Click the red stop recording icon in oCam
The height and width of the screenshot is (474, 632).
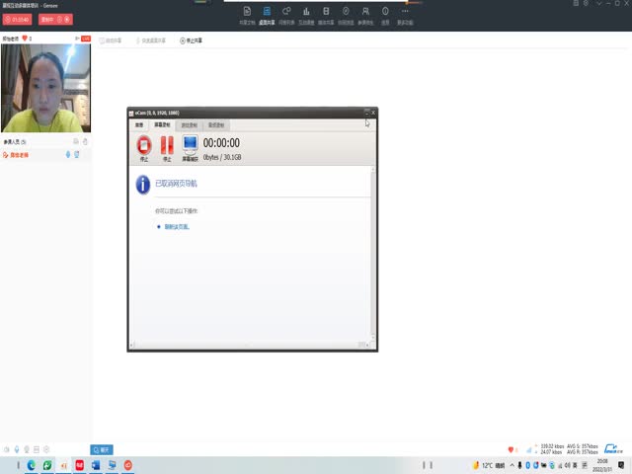click(x=144, y=146)
